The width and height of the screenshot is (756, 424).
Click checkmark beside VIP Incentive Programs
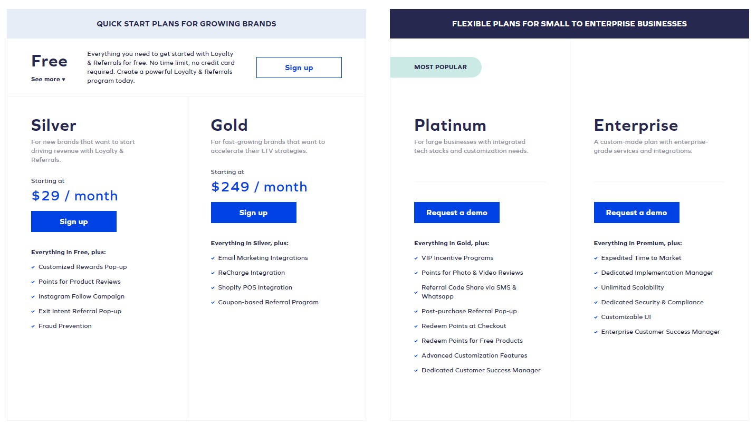416,258
